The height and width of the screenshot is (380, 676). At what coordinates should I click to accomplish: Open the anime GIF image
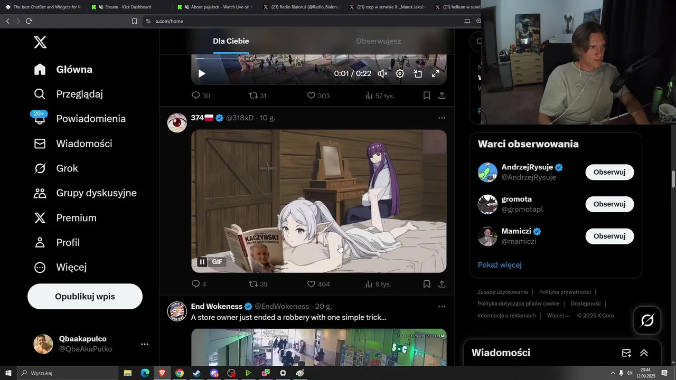point(319,201)
